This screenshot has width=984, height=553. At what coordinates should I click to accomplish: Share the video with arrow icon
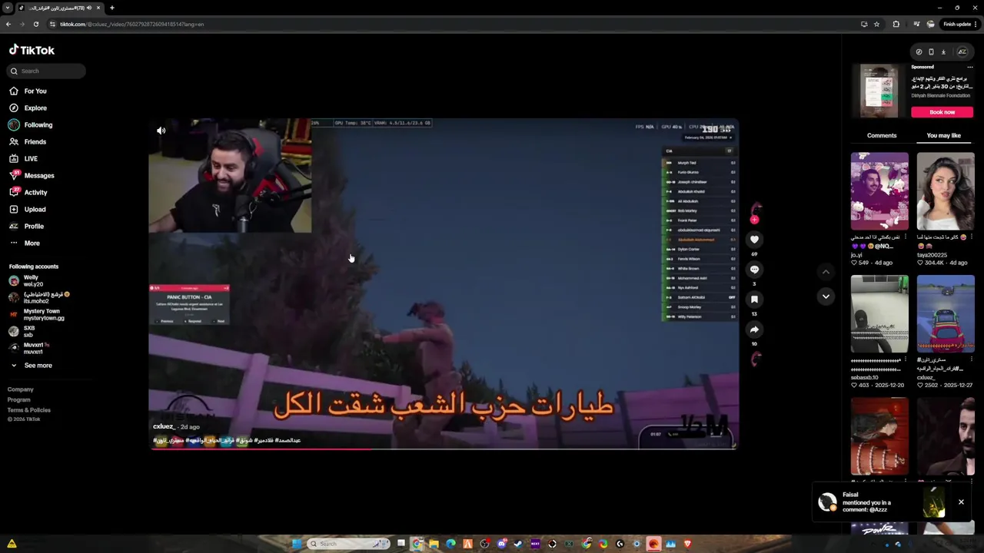pyautogui.click(x=754, y=329)
